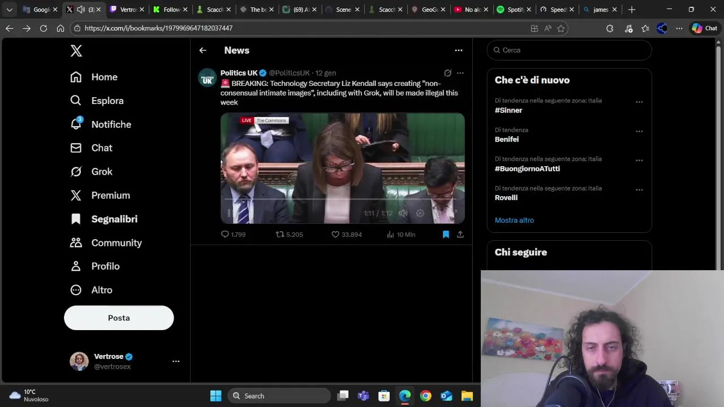Open Google Chrome from the taskbar
Screen dimensions: 724x407
(425, 396)
